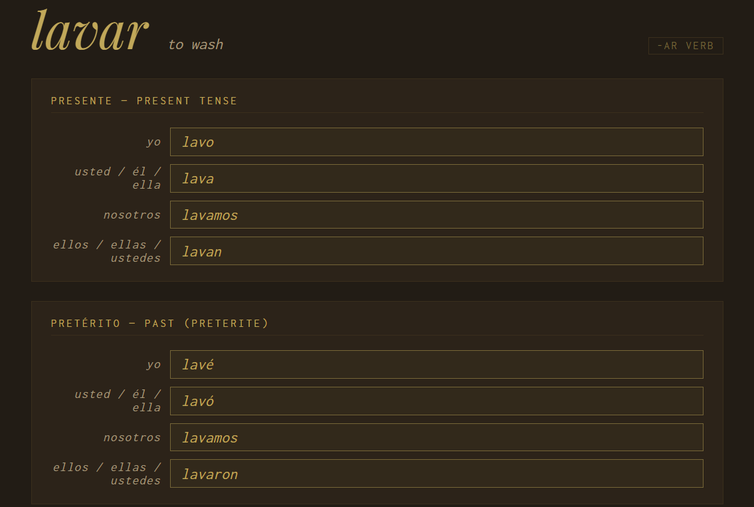Click the 'nosotros' label in the preterite section
The height and width of the screenshot is (507, 754).
132,437
